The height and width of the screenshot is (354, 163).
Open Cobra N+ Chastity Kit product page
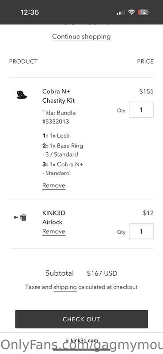(59, 96)
